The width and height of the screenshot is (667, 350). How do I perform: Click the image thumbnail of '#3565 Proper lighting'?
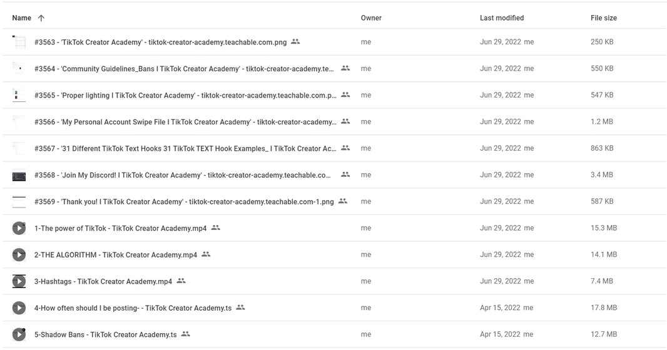point(19,96)
